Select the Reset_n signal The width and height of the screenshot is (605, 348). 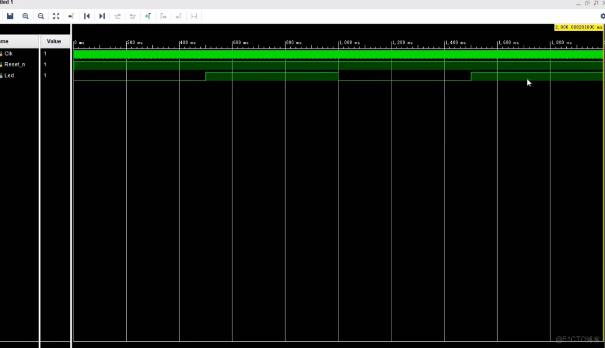click(x=14, y=64)
